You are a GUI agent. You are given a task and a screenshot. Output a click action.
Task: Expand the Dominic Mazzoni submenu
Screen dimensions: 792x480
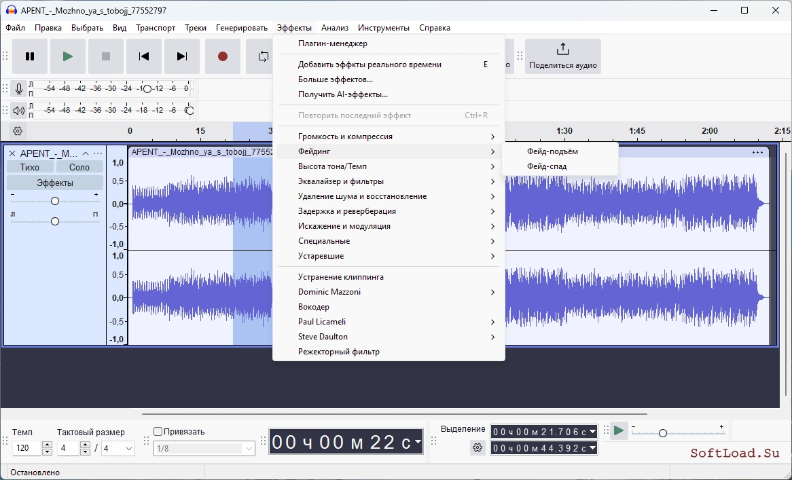(389, 292)
